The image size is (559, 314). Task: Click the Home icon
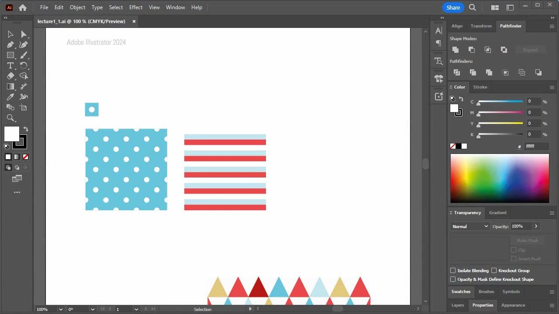[x=23, y=7]
